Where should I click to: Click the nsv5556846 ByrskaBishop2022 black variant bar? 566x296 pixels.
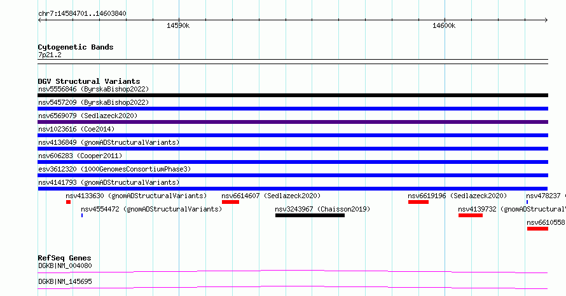[x=293, y=95]
